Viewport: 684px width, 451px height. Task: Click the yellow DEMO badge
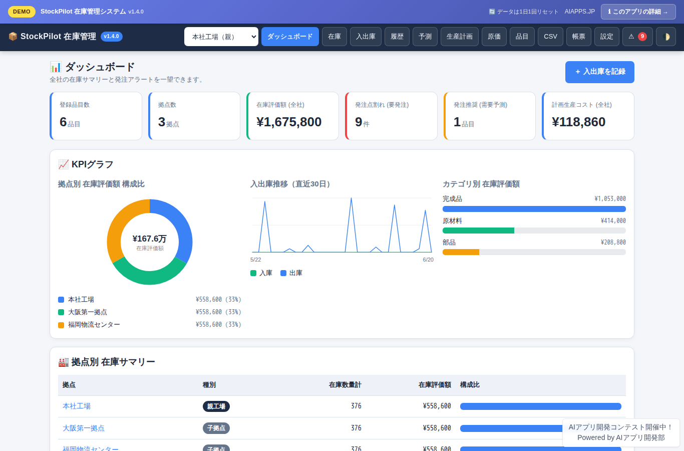(x=22, y=12)
